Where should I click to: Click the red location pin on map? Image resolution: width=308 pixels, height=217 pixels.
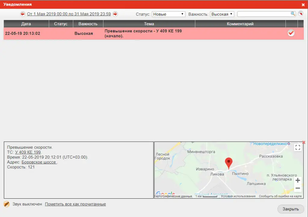pyautogui.click(x=229, y=163)
